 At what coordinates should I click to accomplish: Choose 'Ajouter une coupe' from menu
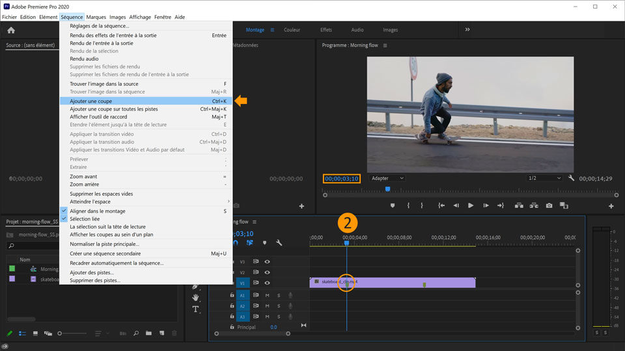[x=90, y=101]
